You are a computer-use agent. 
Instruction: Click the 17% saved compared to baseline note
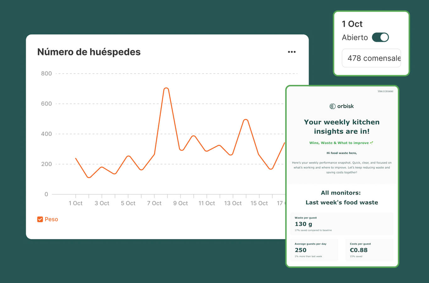click(313, 230)
